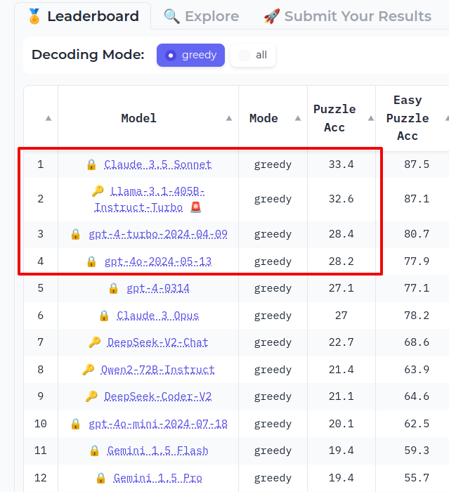Open the Claude 3.5 Sonnet link
Viewport: 449px width, 492px height.
click(x=158, y=164)
